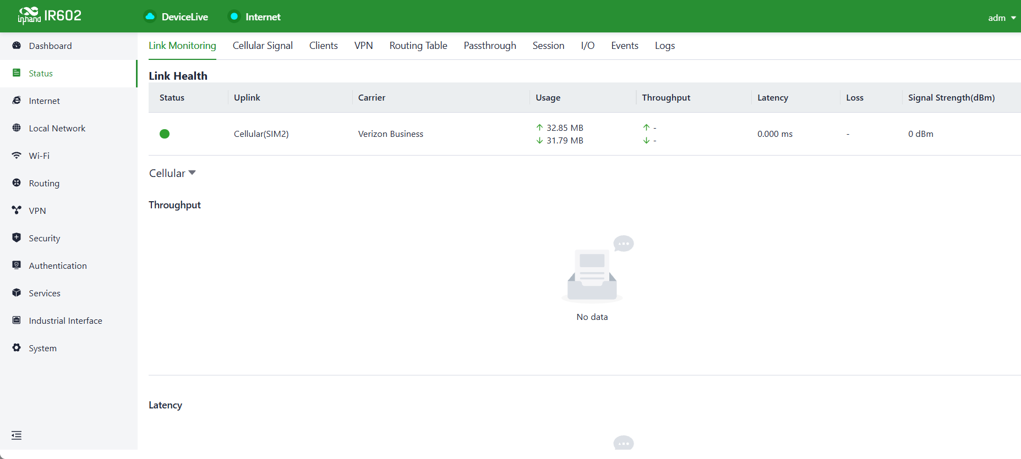Expand the Cellular dropdown selector

point(172,173)
